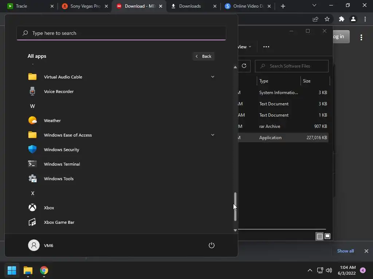The image size is (373, 279).
Task: Open the View dropdown in File Explorer
Action: (x=244, y=47)
